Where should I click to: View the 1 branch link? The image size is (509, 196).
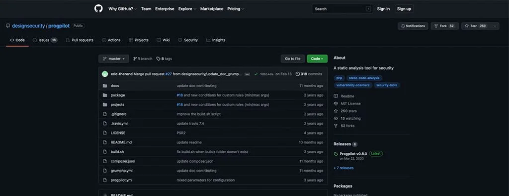(143, 59)
